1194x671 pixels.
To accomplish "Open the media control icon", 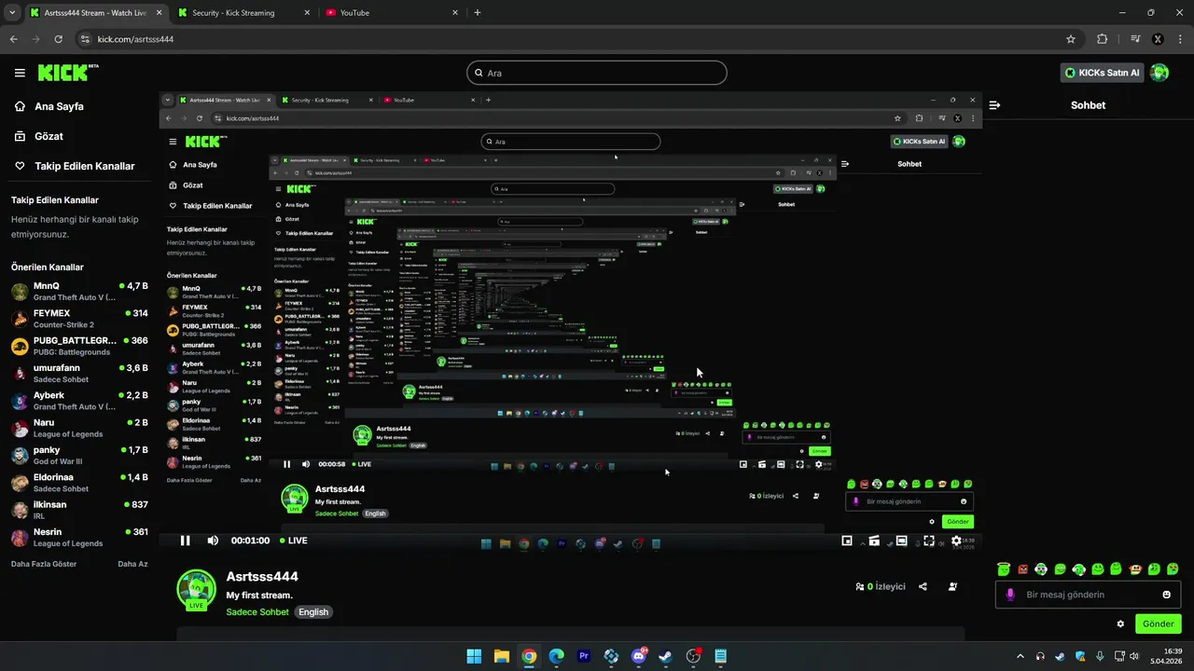I will pyautogui.click(x=1135, y=39).
